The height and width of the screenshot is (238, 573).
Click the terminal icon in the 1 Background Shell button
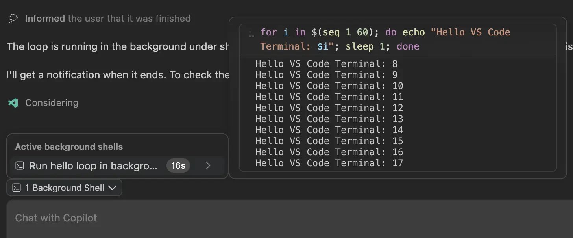pos(17,188)
